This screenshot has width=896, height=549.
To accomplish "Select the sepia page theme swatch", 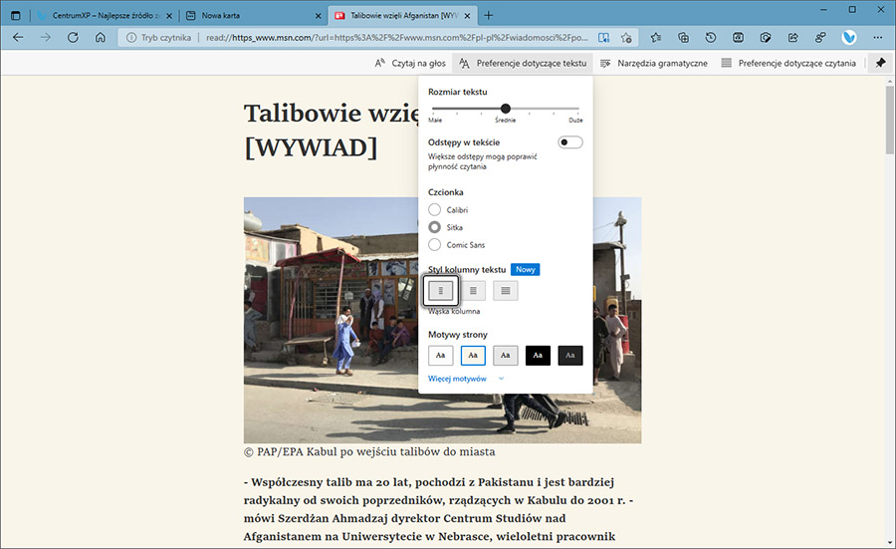I will pyautogui.click(x=473, y=355).
